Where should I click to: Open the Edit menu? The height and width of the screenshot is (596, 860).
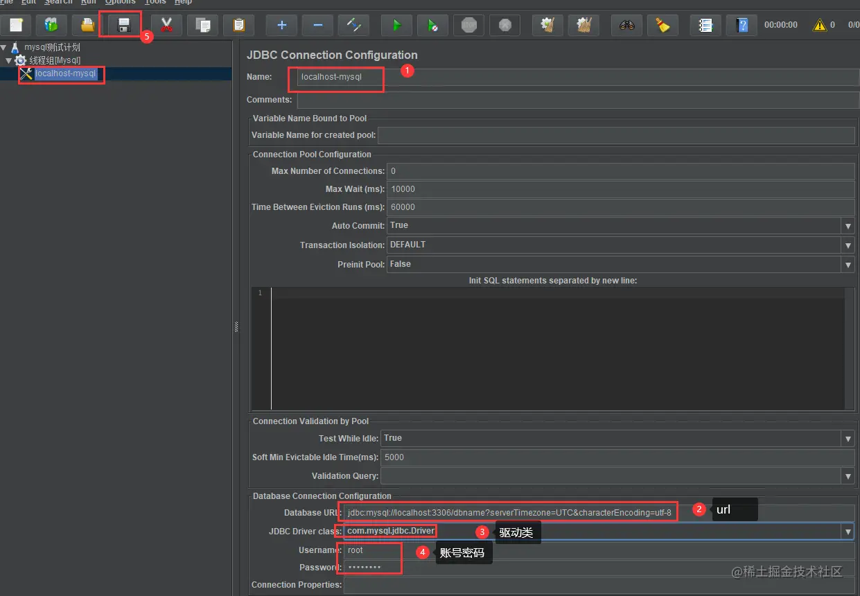pos(28,3)
